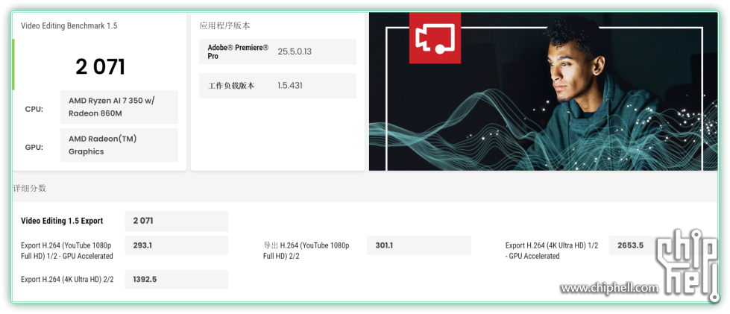Screen dimensions: 730x314
Task: Click the 1392.5 4K Ultra HD score
Action: point(176,280)
